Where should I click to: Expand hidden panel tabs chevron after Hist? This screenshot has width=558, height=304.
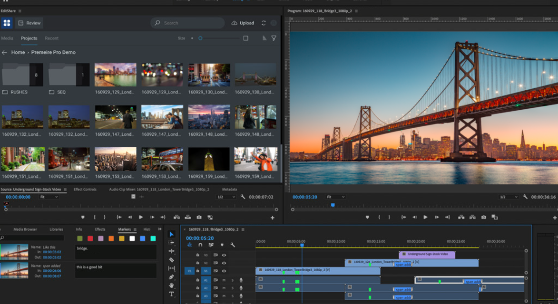click(x=159, y=229)
